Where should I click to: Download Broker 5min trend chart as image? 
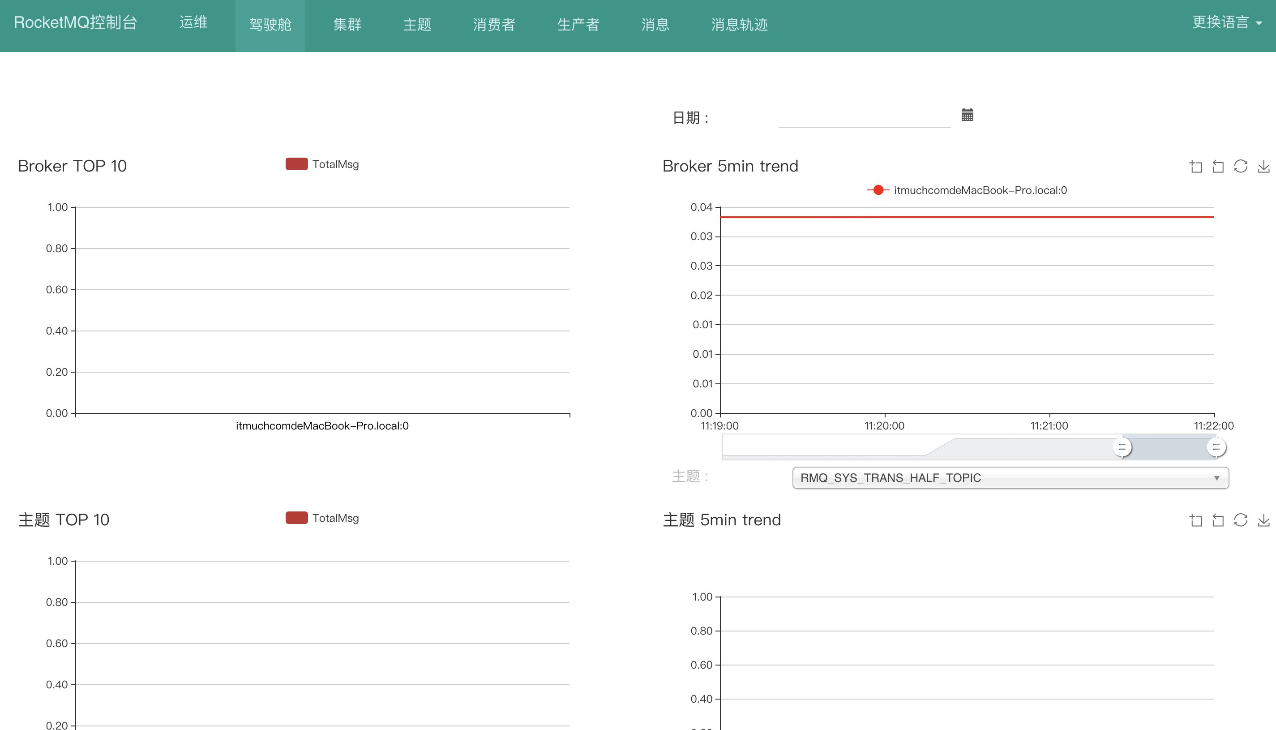1263,167
